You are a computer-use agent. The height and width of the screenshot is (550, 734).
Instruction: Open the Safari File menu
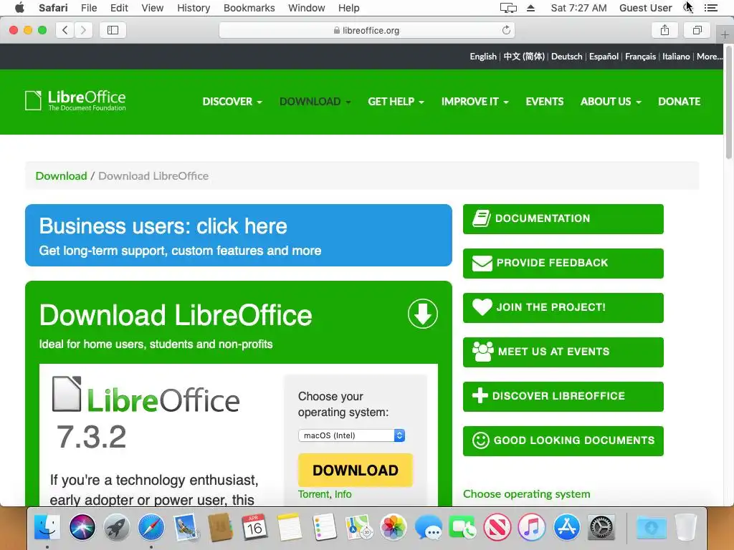[88, 8]
